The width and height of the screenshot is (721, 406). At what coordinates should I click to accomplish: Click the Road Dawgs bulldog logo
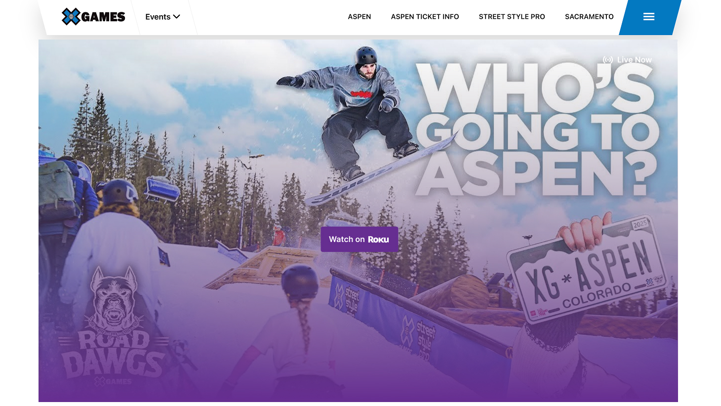click(x=113, y=299)
